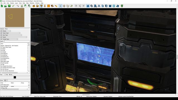Select the Doodads layer tree icon
The height and width of the screenshot is (100, 178).
tap(41, 6)
